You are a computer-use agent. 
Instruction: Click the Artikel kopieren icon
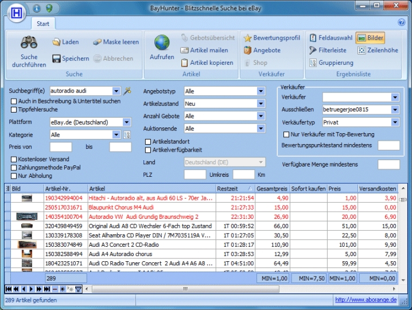[x=185, y=63]
